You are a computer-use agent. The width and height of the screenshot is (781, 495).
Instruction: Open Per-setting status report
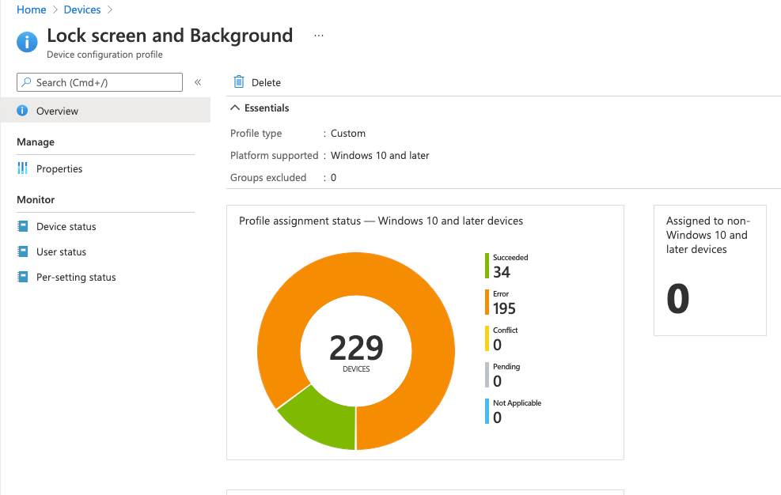click(x=76, y=278)
